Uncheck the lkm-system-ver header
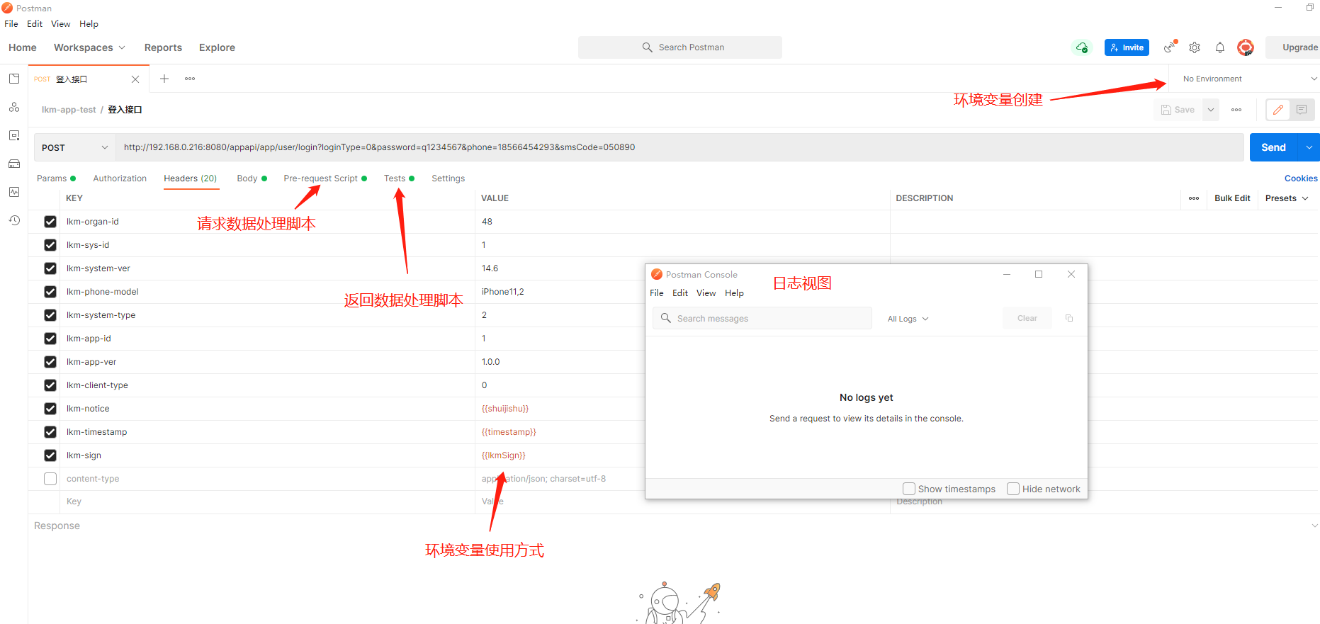The height and width of the screenshot is (624, 1320). [50, 268]
